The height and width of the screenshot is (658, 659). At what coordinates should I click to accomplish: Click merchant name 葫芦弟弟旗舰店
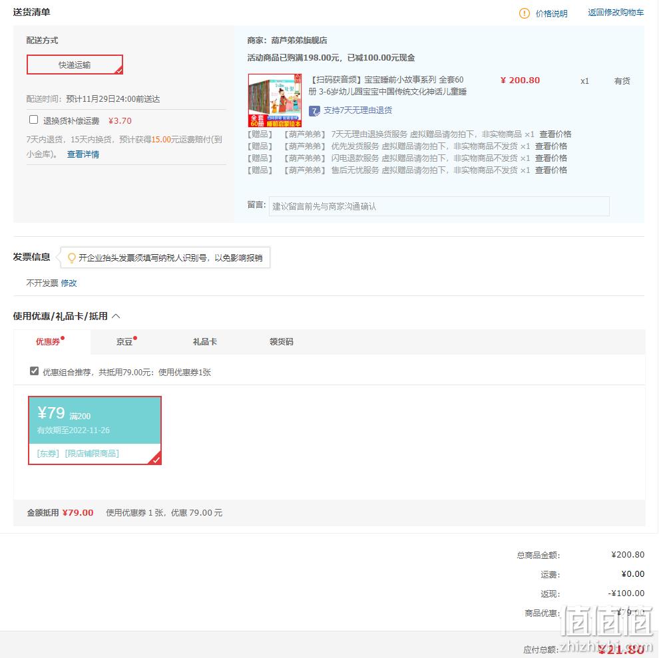point(299,41)
